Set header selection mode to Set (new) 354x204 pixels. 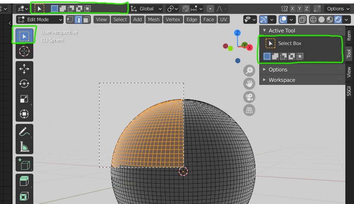point(55,9)
